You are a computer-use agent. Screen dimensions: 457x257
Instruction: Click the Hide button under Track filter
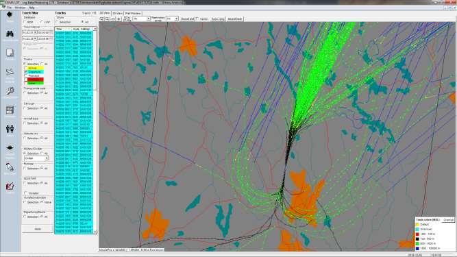38,229
